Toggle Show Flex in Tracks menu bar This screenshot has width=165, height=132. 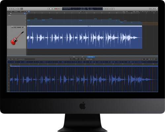[x=26, y=12]
